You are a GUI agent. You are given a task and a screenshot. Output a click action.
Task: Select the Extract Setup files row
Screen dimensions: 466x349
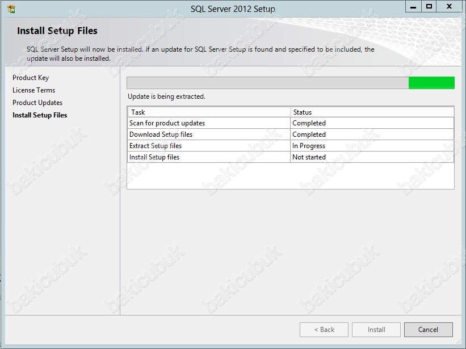(291, 146)
